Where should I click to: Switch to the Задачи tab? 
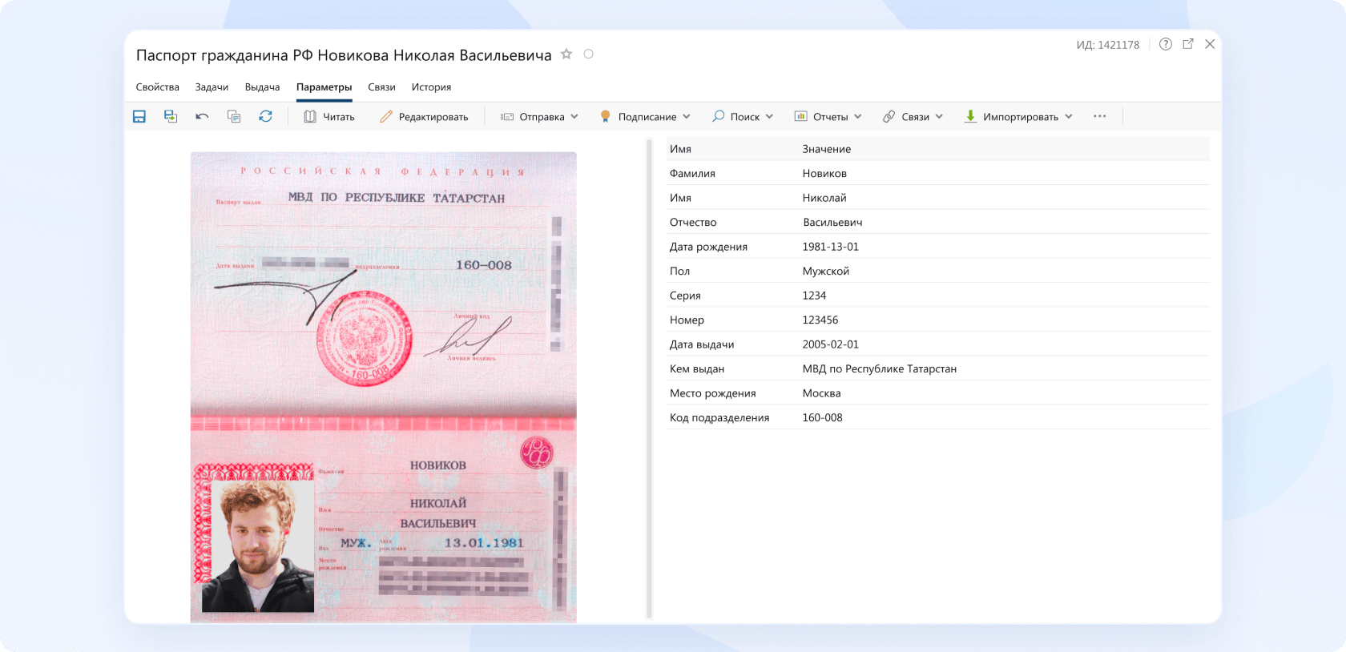coord(212,87)
